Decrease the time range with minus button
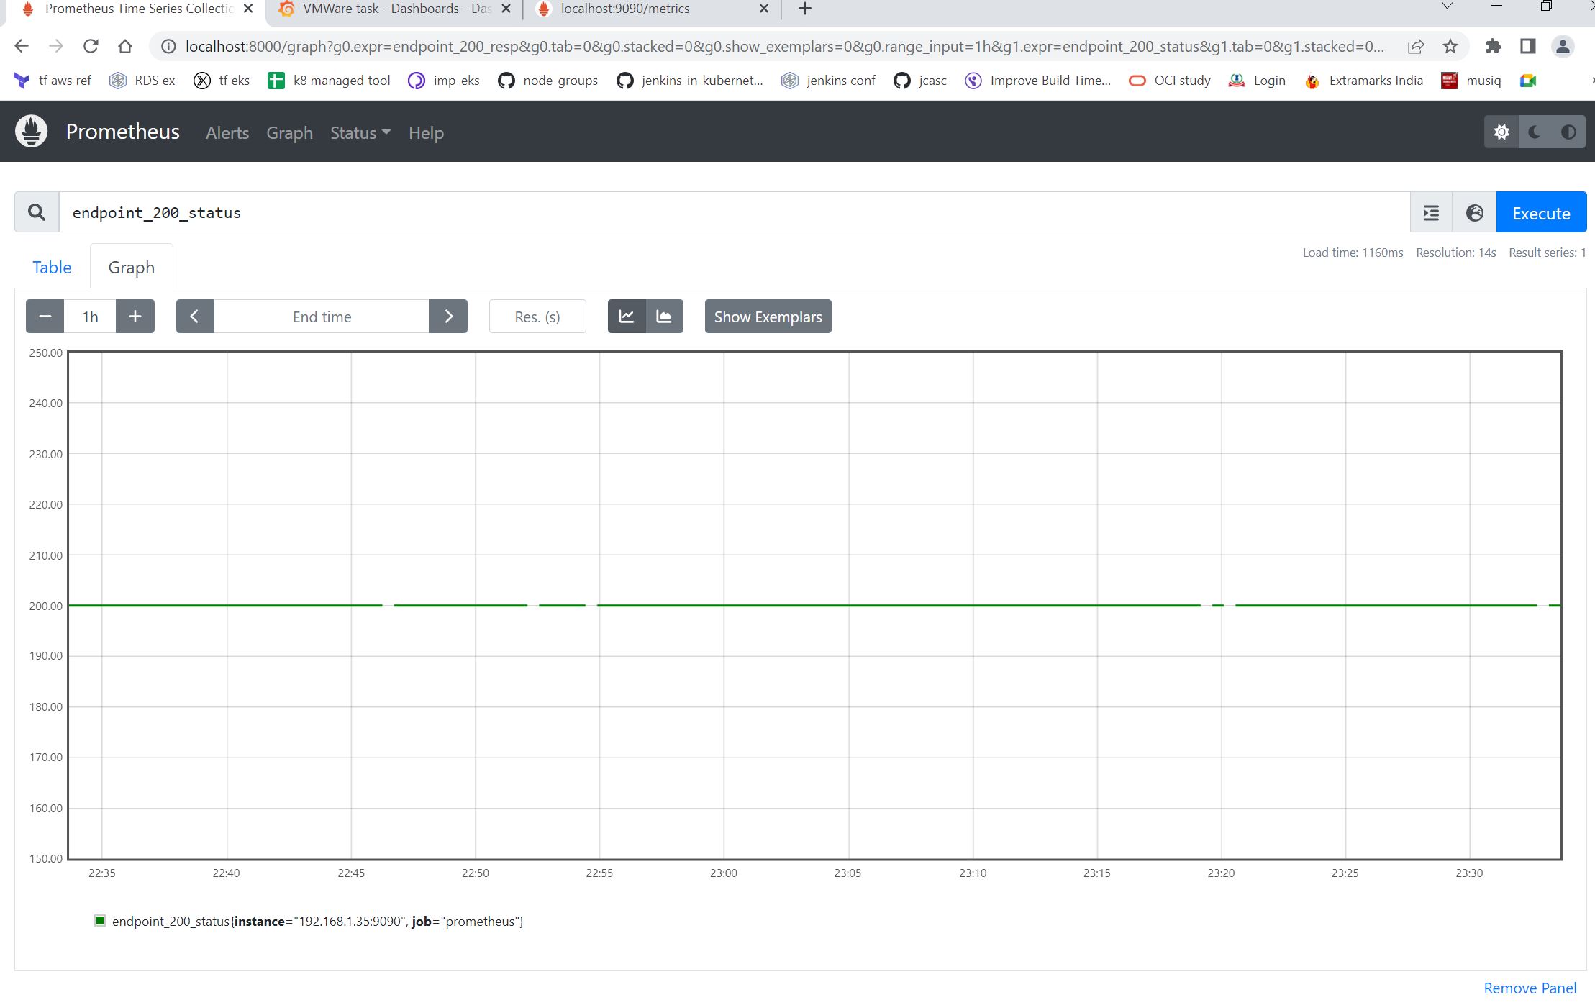The image size is (1595, 1005). pos(45,317)
